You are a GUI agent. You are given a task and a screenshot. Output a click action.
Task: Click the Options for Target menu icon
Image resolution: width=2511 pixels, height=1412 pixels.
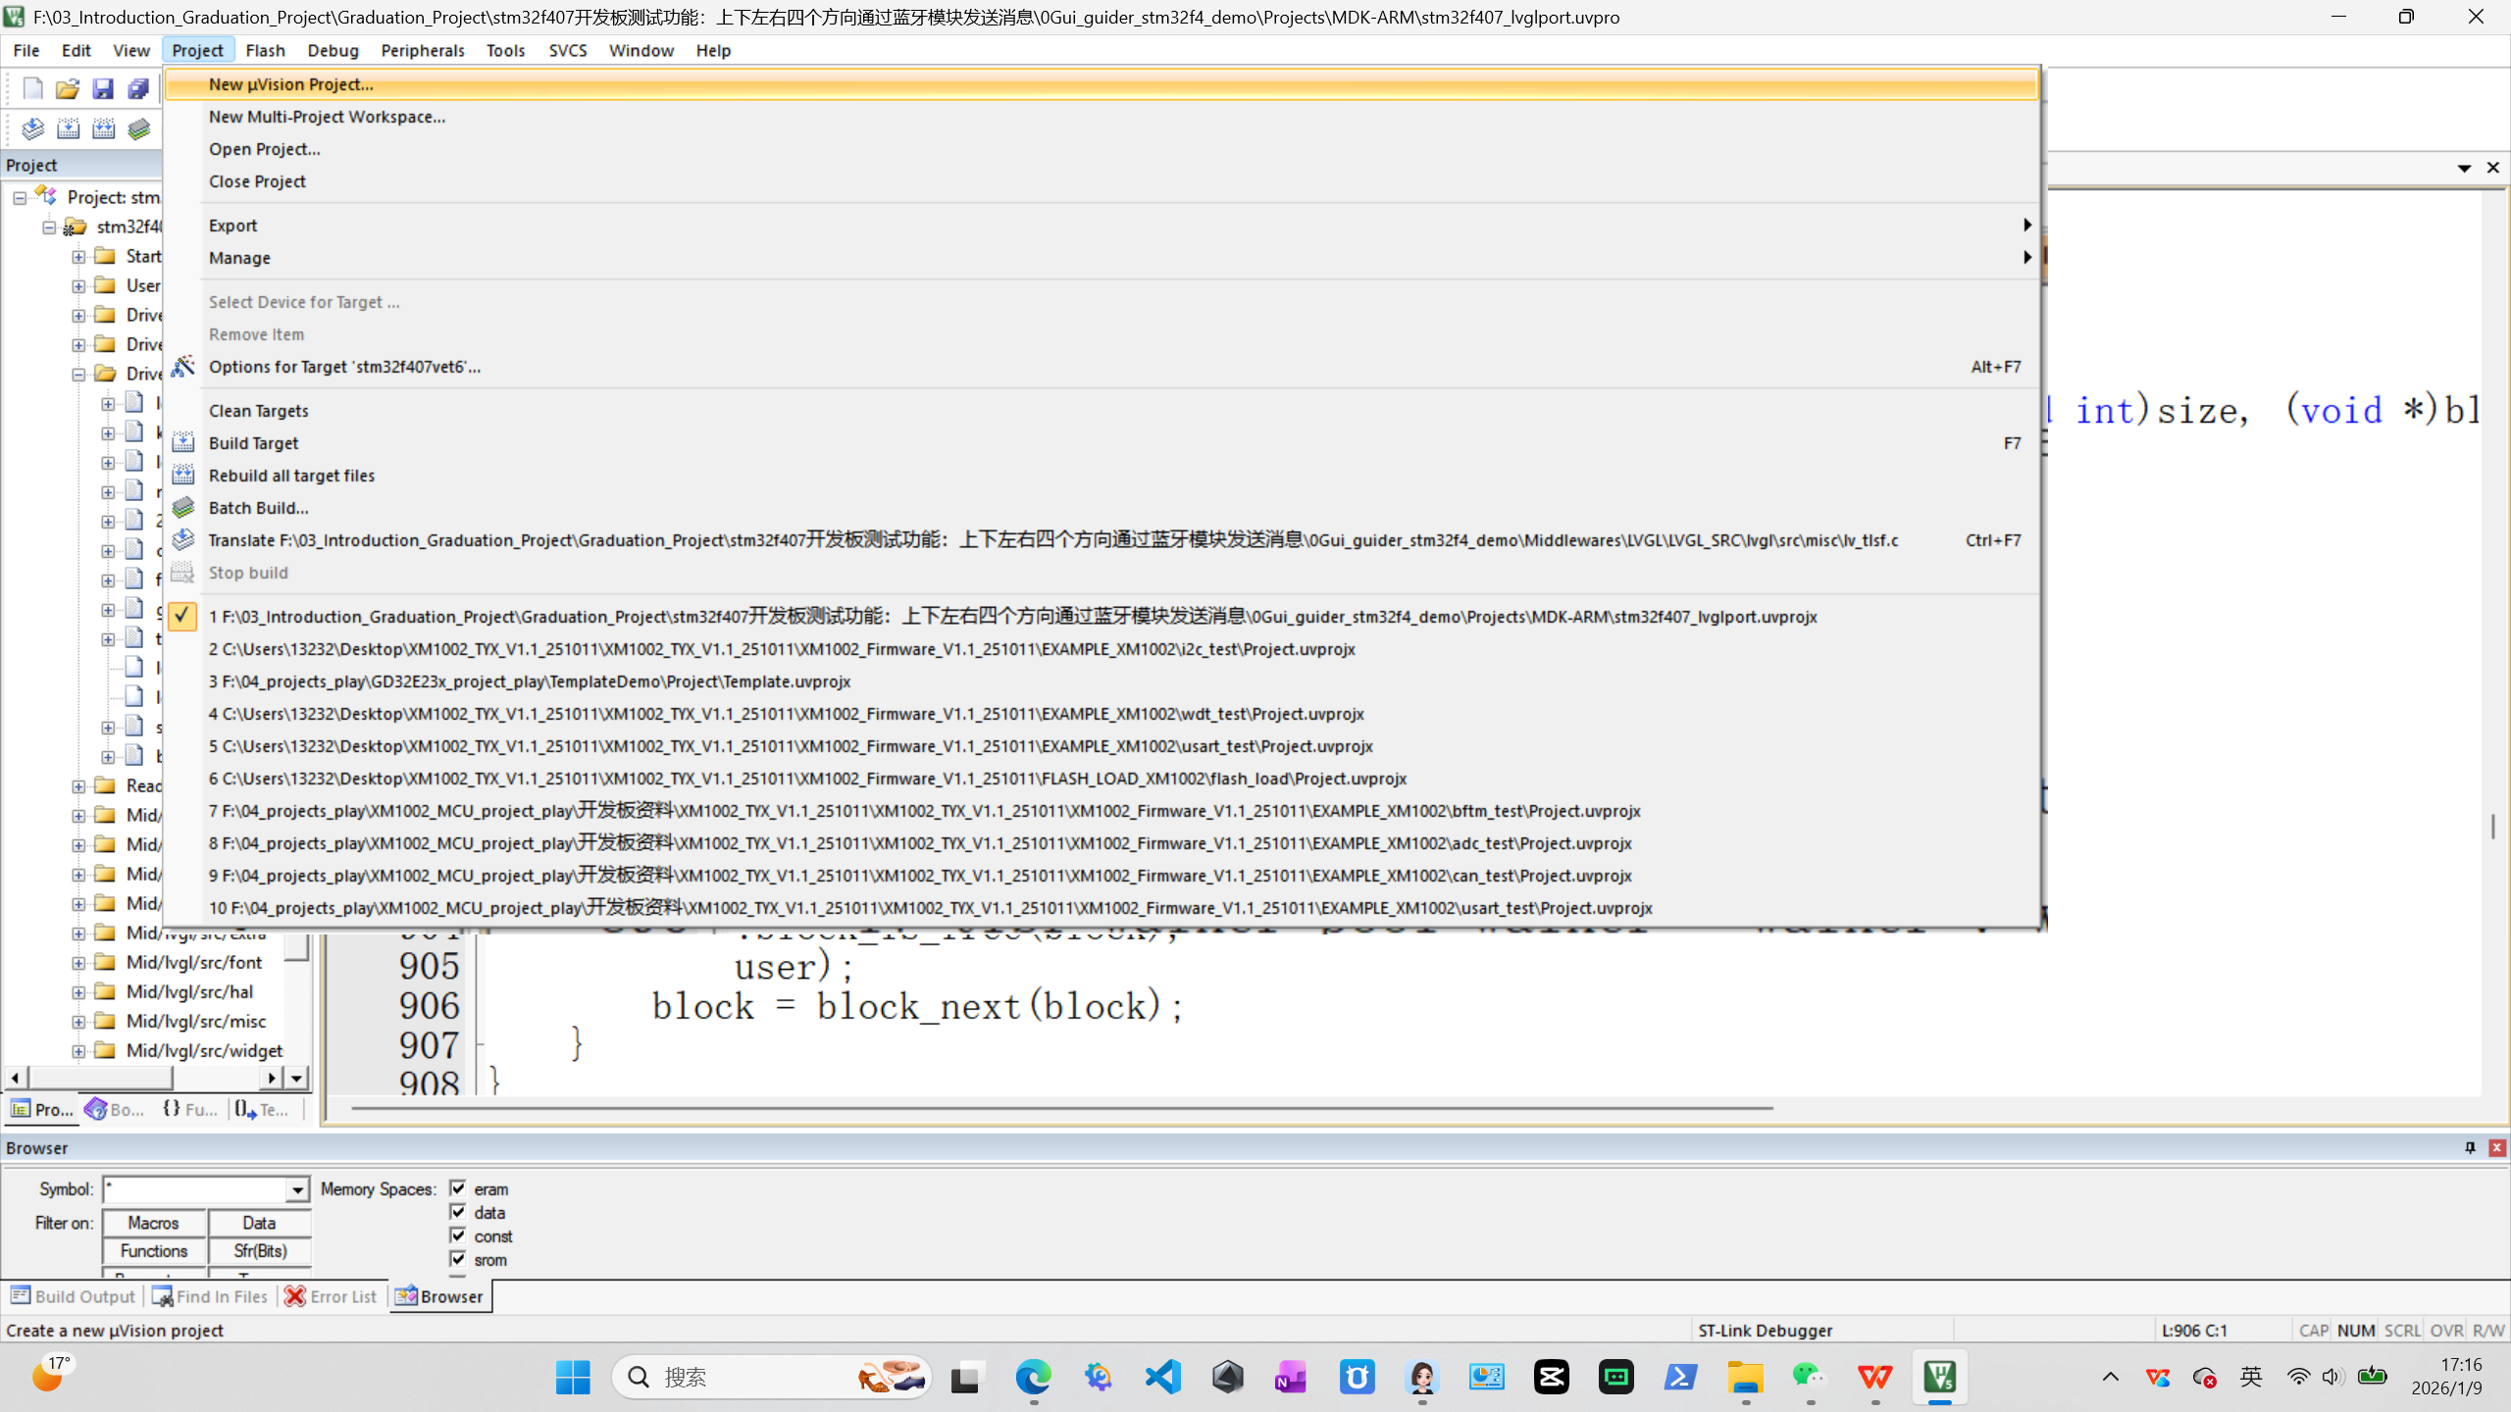(x=182, y=367)
